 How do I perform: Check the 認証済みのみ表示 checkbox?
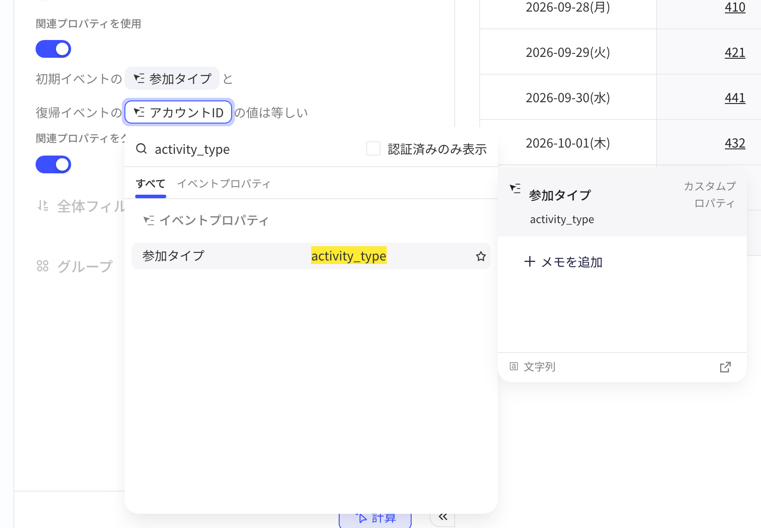(373, 148)
